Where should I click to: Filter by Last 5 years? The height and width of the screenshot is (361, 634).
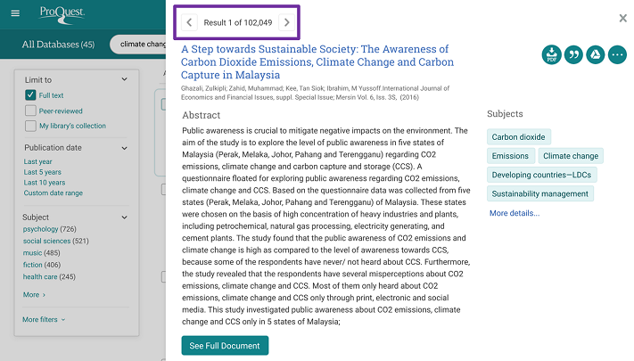(x=44, y=172)
